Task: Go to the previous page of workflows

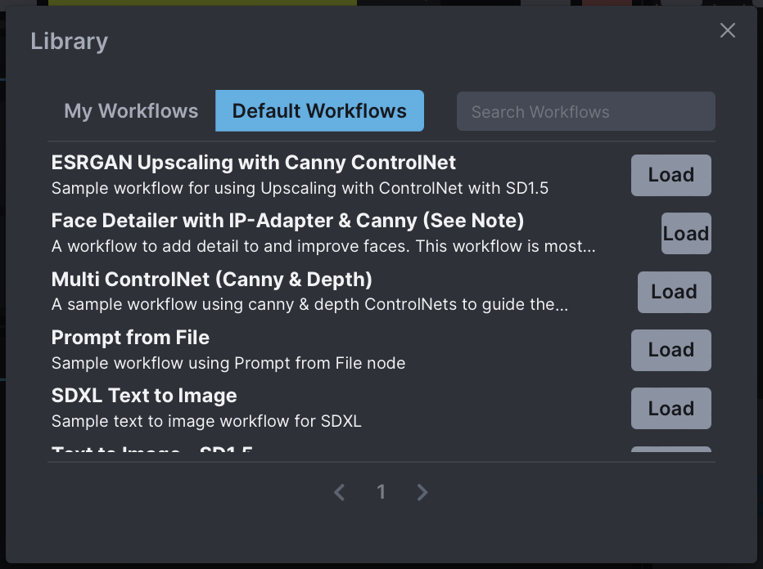Action: 339,491
